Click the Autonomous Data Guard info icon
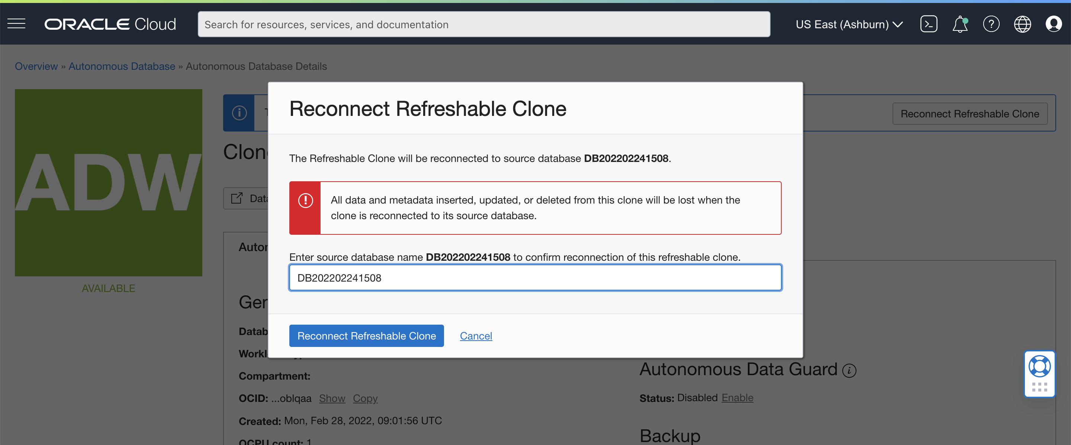 point(849,370)
